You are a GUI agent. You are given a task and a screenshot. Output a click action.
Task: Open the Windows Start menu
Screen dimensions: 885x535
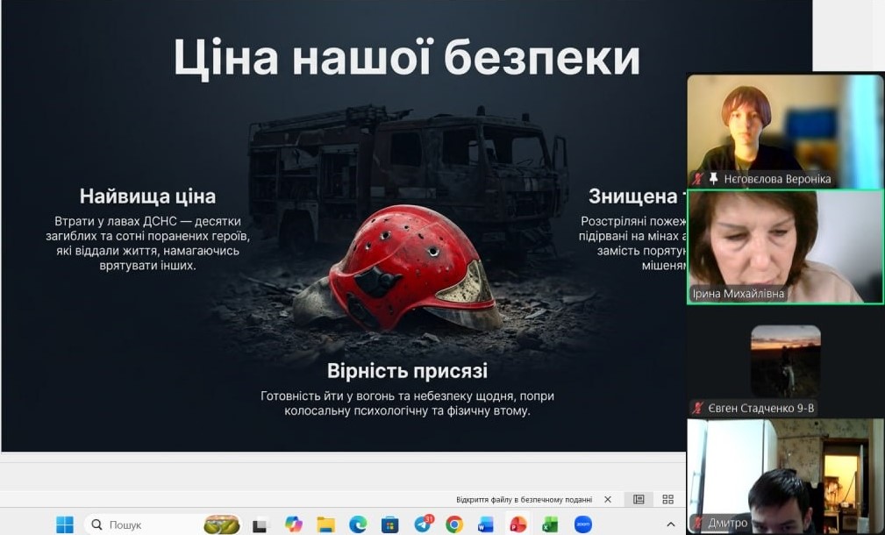pyautogui.click(x=65, y=524)
